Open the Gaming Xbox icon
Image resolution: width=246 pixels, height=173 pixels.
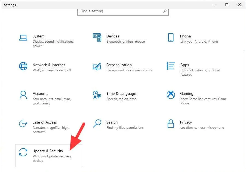pos(171,95)
